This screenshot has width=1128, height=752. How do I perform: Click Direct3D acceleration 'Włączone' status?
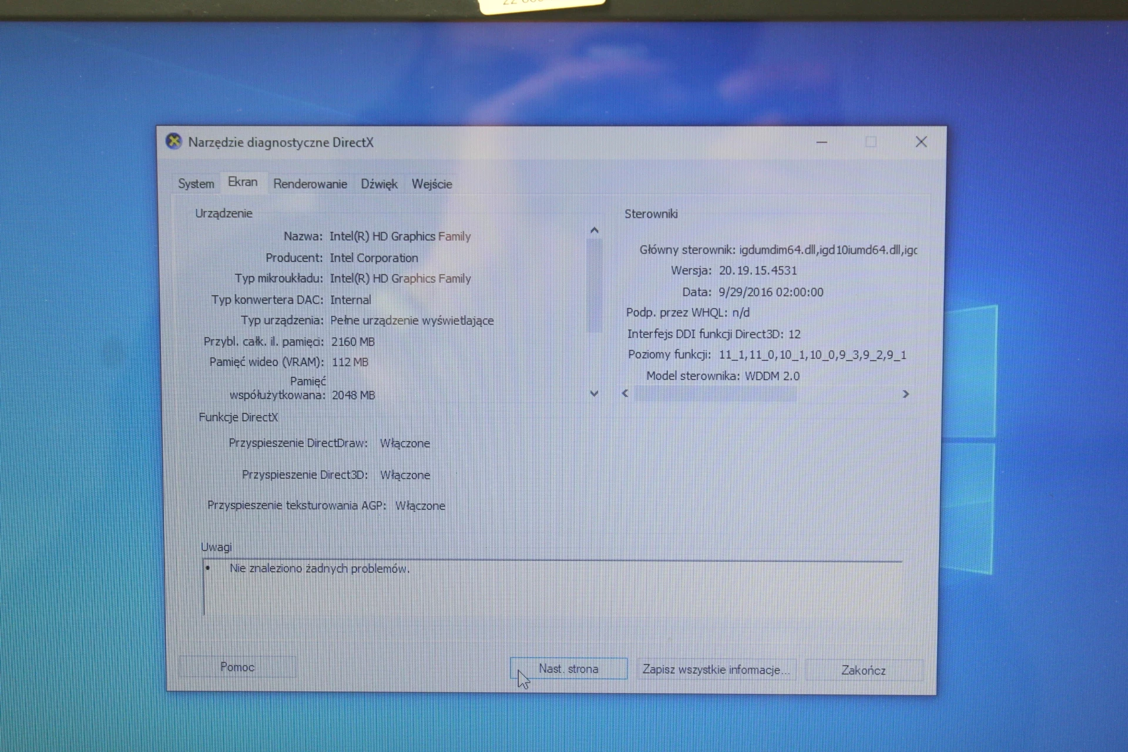point(405,475)
